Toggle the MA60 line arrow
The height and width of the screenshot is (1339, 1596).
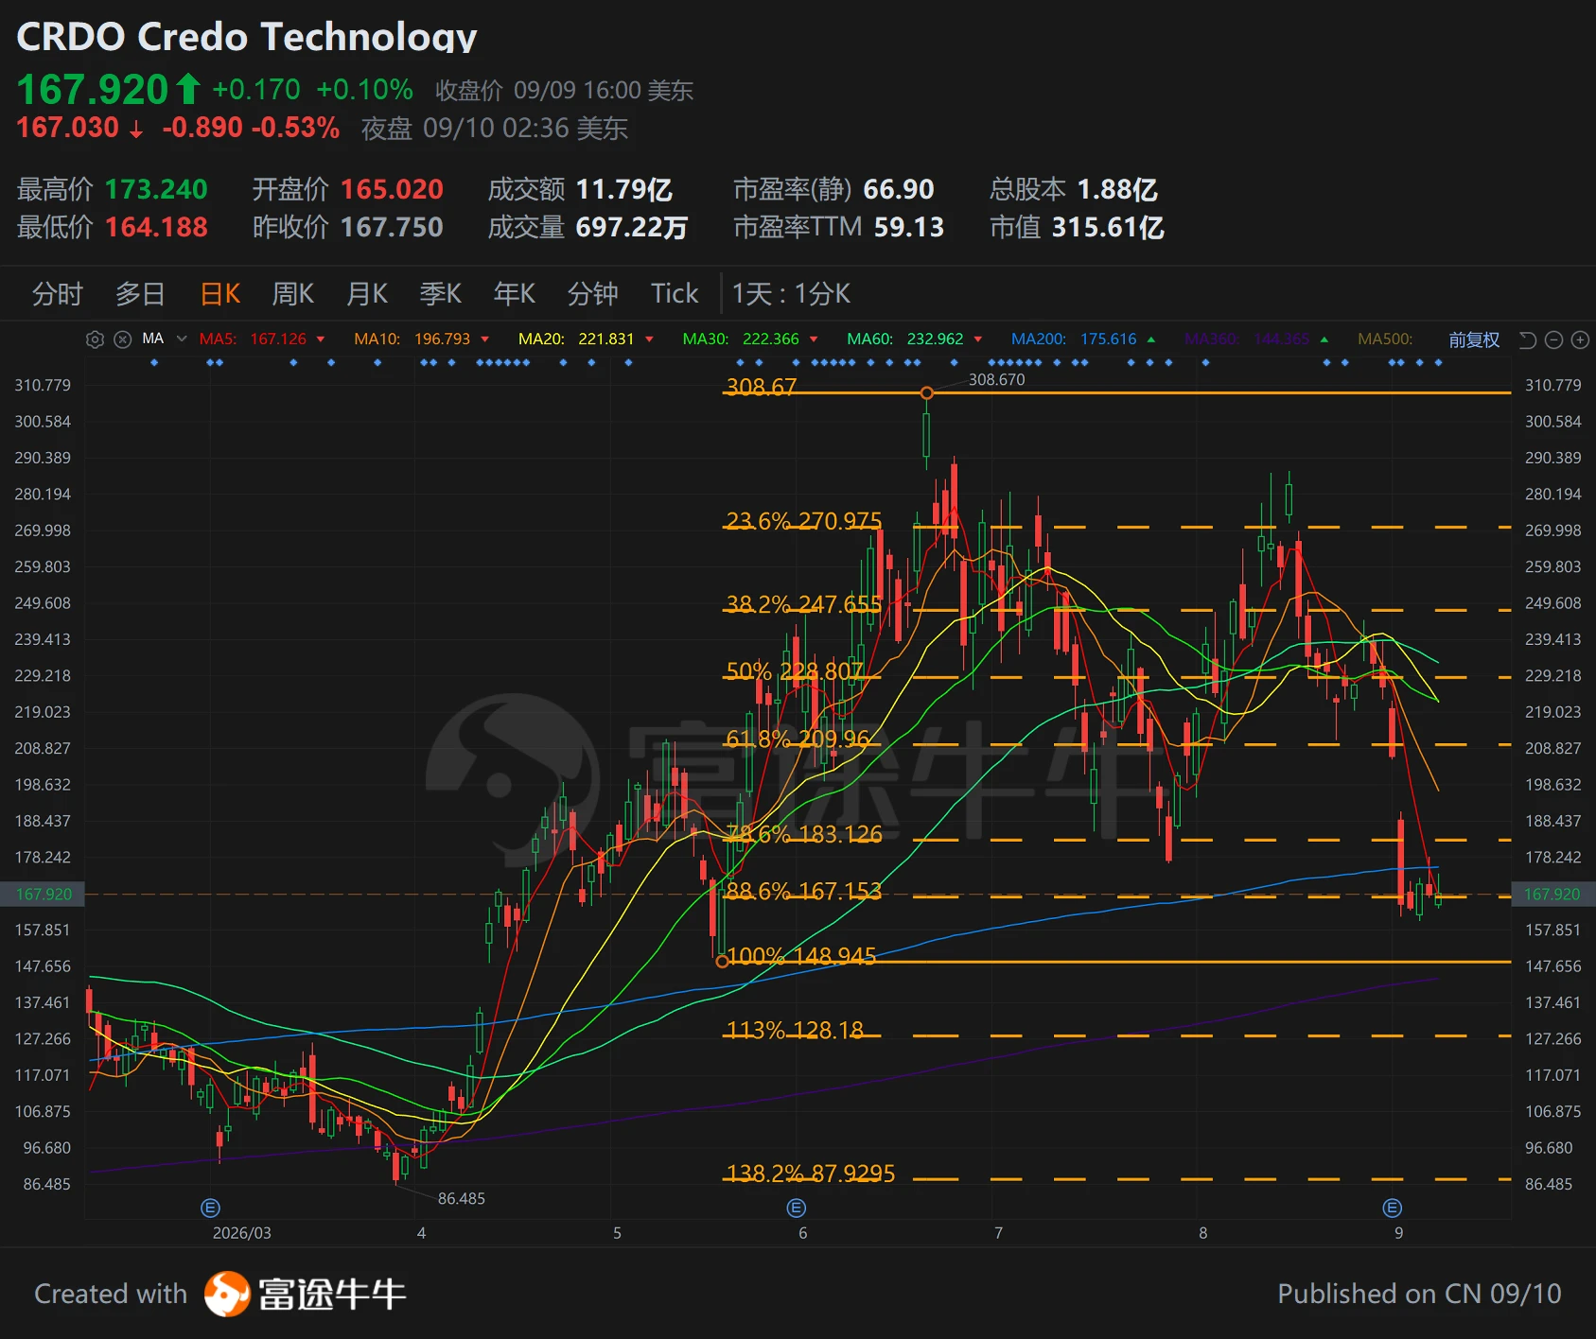(x=978, y=339)
